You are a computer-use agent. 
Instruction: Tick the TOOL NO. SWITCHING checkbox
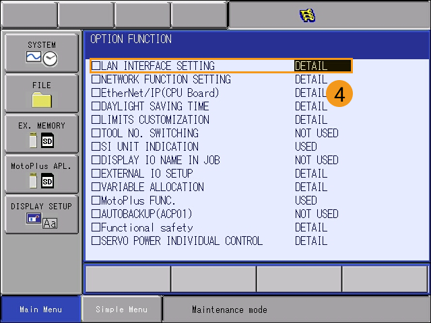point(96,133)
